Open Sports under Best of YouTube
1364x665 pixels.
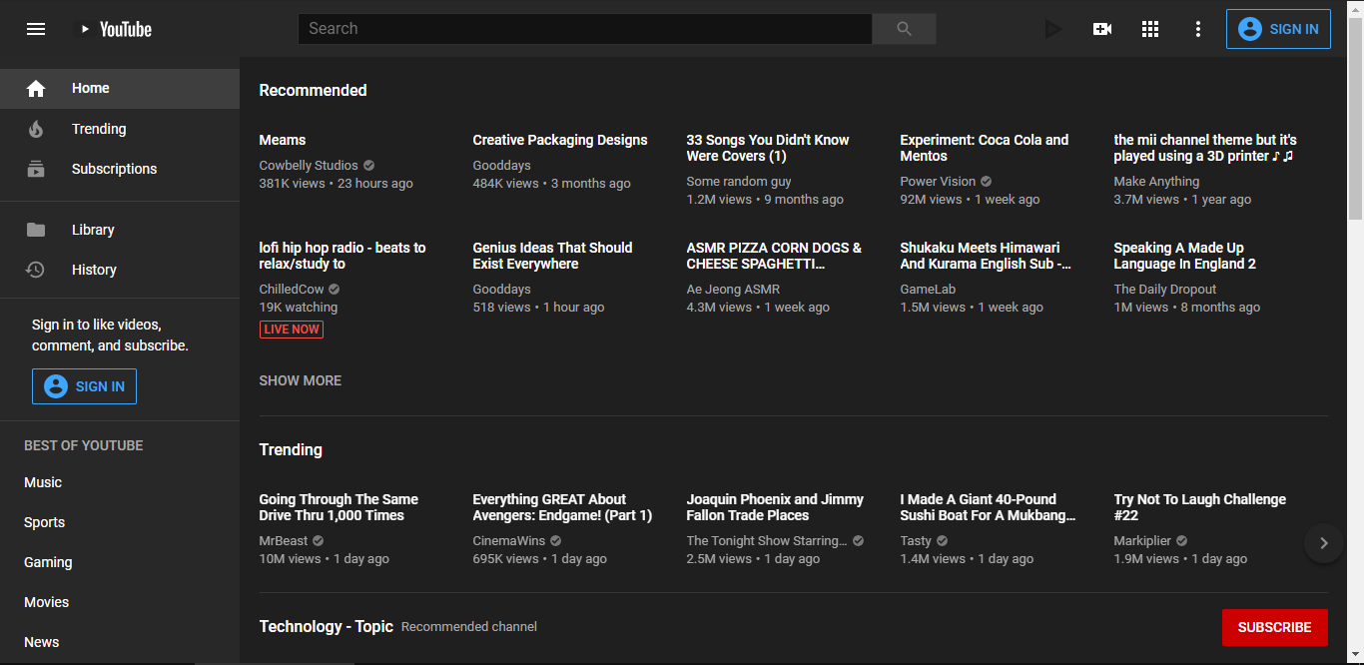(x=120, y=522)
